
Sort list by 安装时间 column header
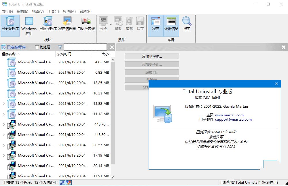pyautogui.click(x=64, y=54)
